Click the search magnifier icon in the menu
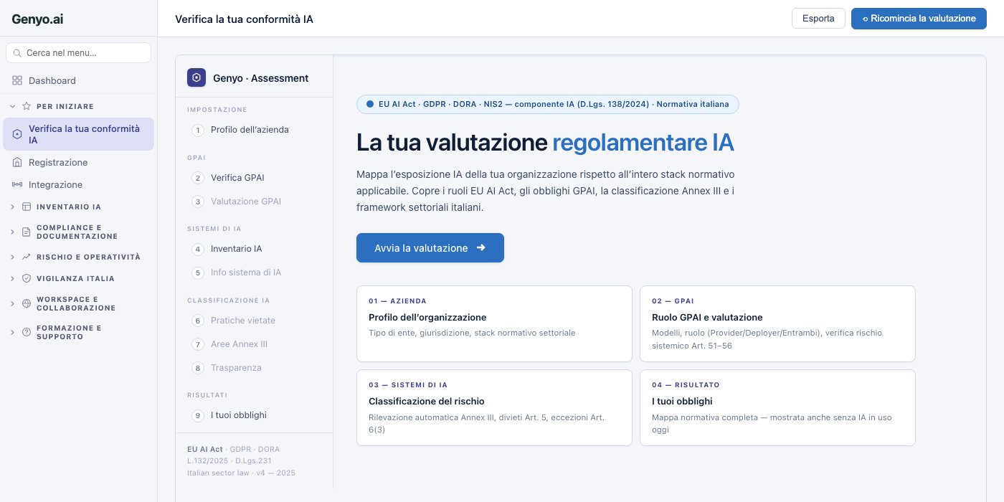1004x502 pixels. pyautogui.click(x=17, y=53)
